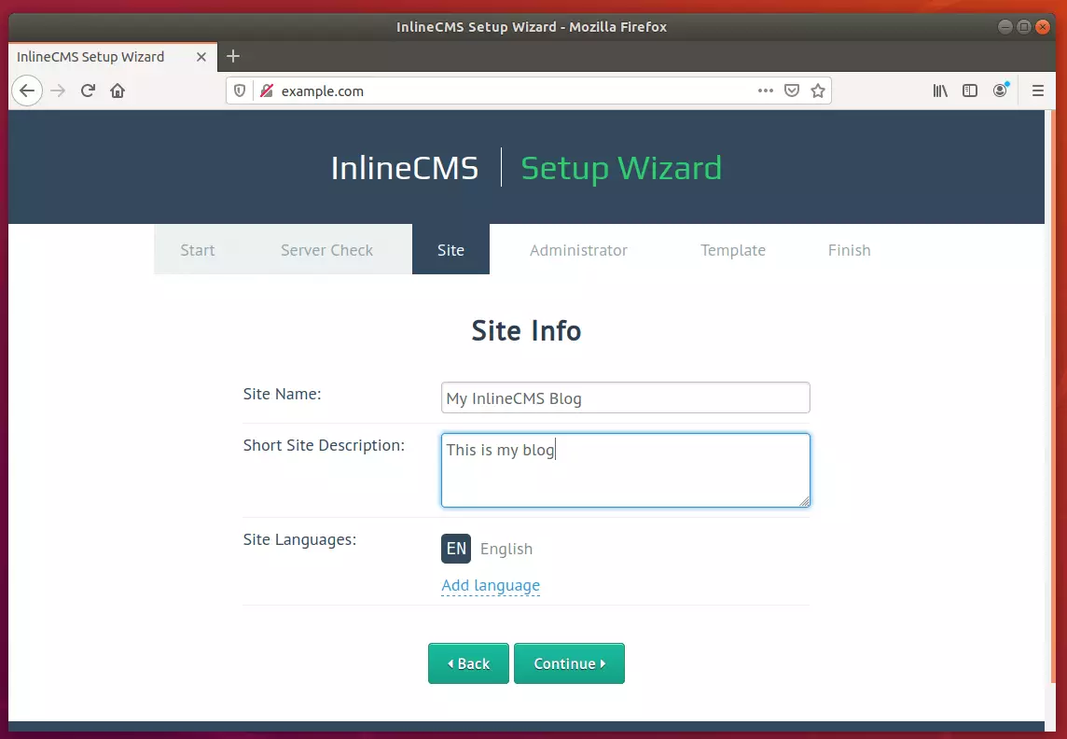Close the InlineCMS Setup Wizard tab
This screenshot has height=739, width=1067.
point(201,57)
